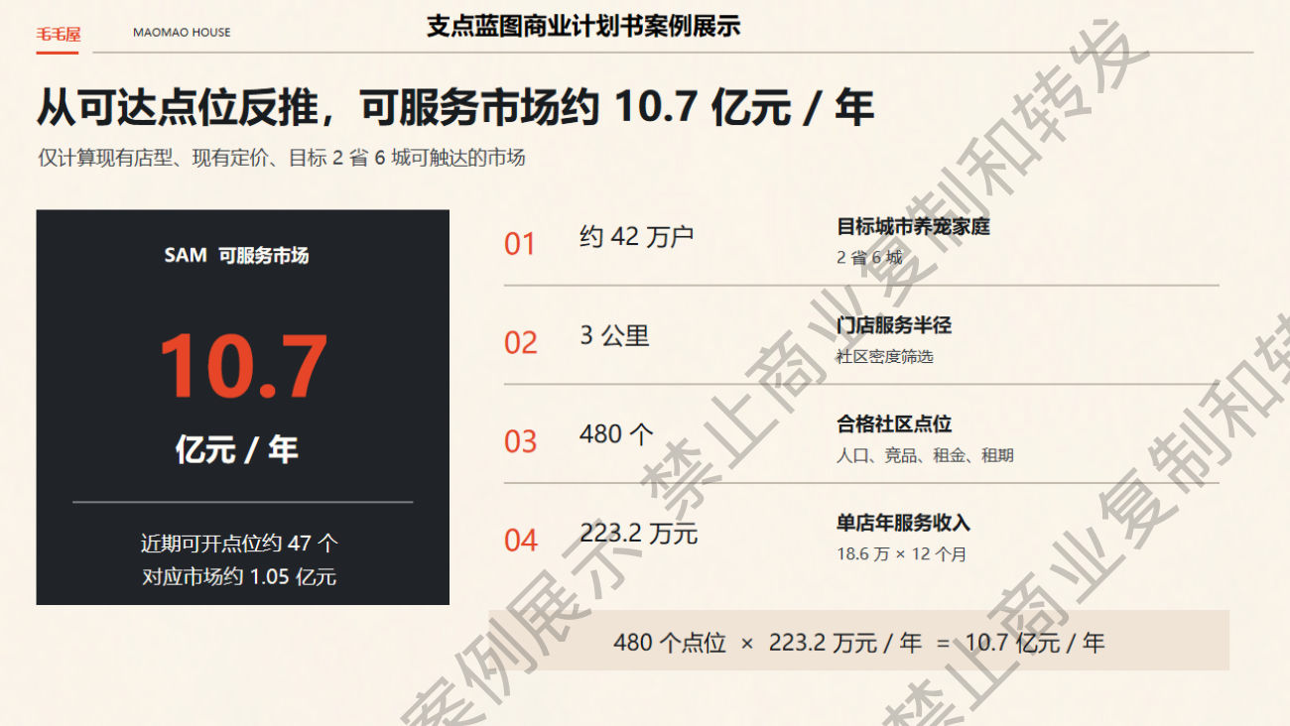Screen dimensions: 1290x726
Task: Click 480 个点位 in the formula bar
Action: pos(670,643)
